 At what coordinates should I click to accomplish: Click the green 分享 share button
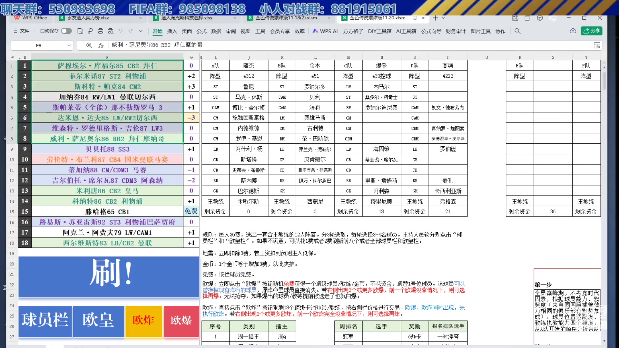(592, 31)
